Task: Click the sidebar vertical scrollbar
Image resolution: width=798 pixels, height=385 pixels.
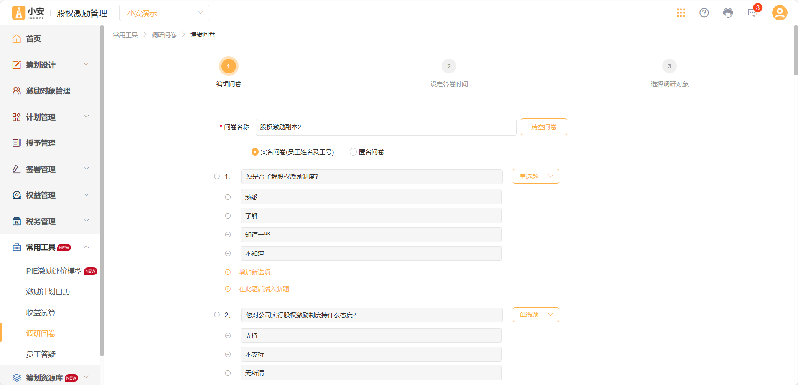Action: coord(102,191)
